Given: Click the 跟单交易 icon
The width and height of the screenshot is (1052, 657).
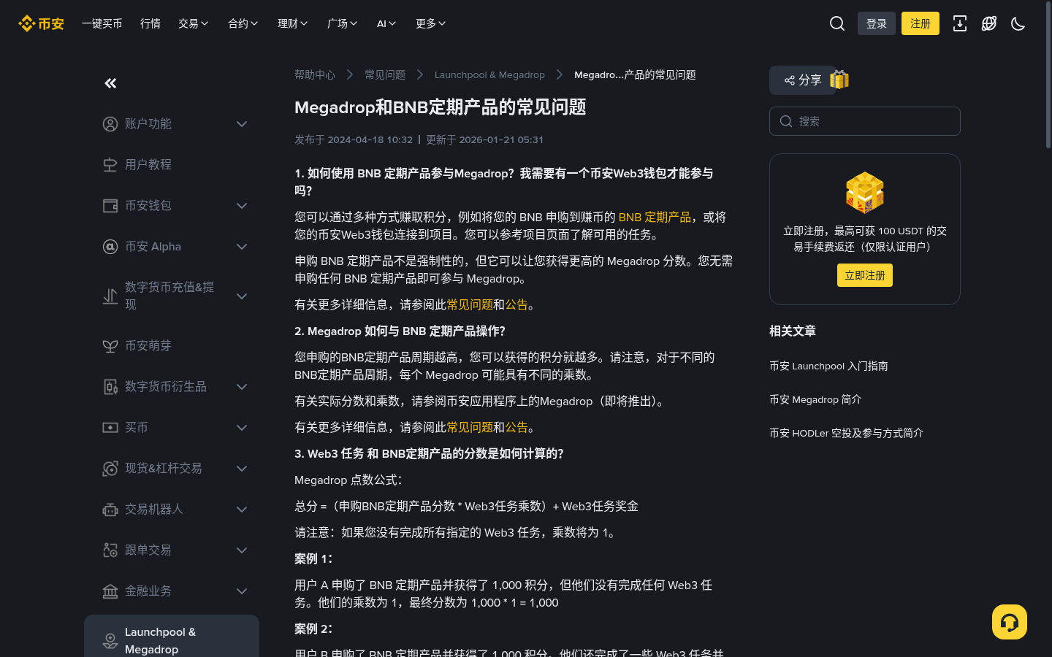Looking at the screenshot, I should (x=110, y=550).
